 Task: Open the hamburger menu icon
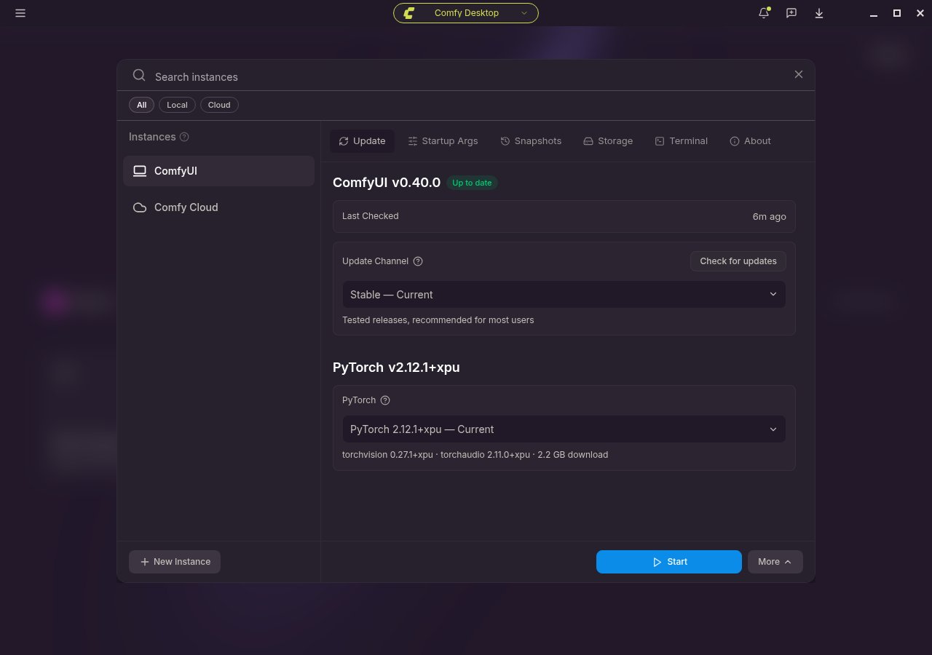pos(20,13)
